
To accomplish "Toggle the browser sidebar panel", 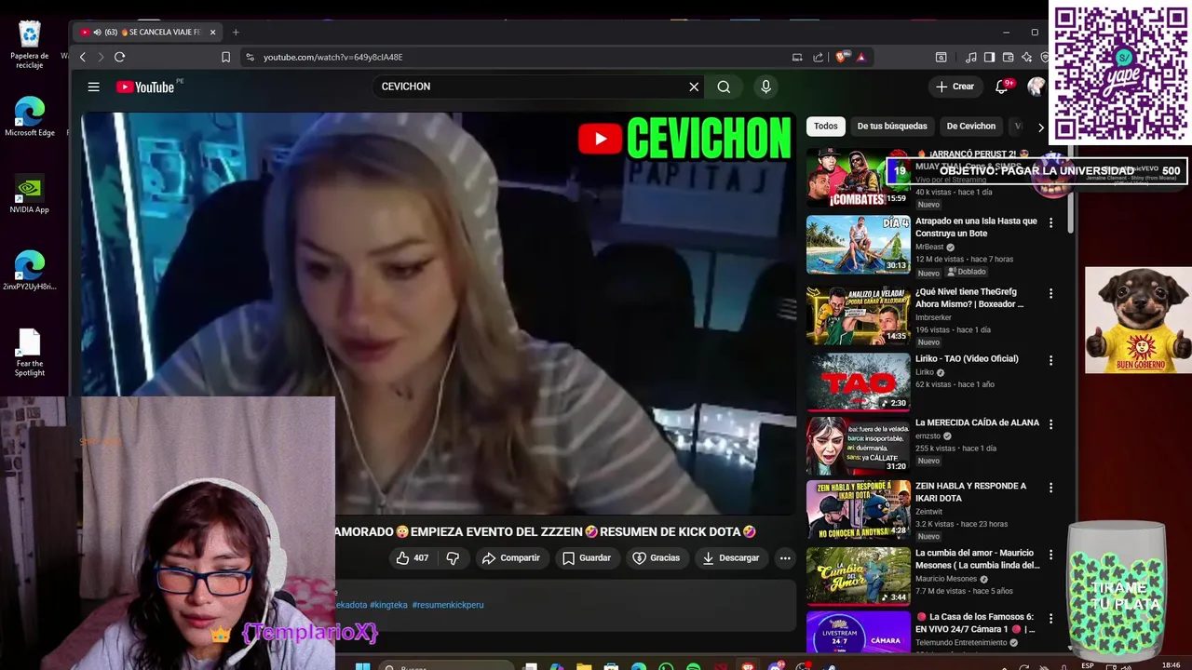I will (989, 57).
